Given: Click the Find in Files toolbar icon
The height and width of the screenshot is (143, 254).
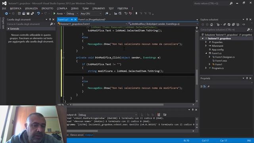Looking at the screenshot, I should [x=107, y=14].
